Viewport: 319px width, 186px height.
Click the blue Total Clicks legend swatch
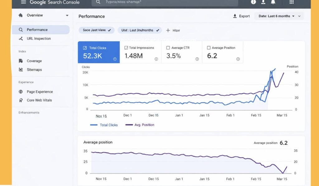click(94, 125)
